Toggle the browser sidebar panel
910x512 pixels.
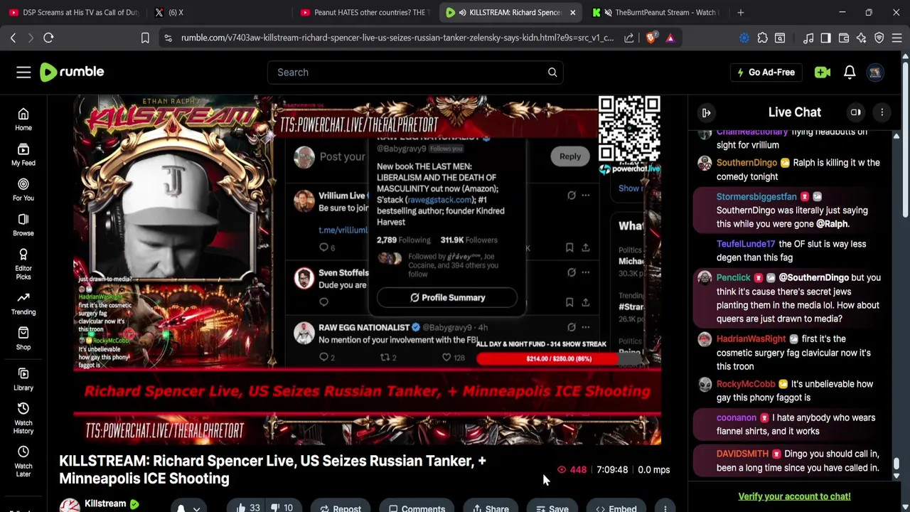825,38
